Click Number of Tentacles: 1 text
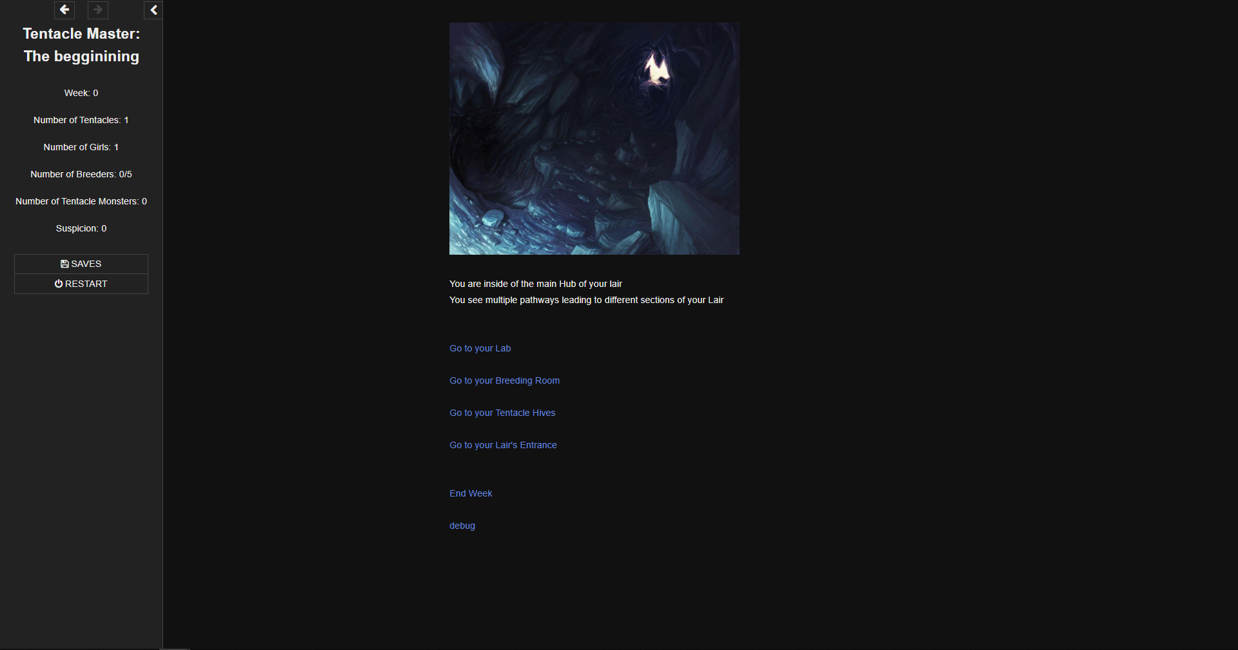The width and height of the screenshot is (1238, 650). point(81,120)
